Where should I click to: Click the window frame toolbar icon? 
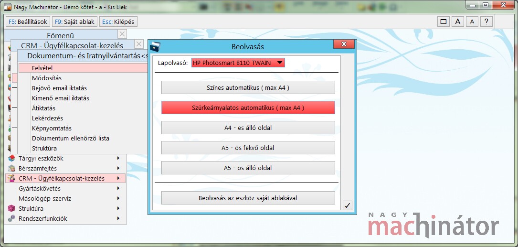pos(444,22)
